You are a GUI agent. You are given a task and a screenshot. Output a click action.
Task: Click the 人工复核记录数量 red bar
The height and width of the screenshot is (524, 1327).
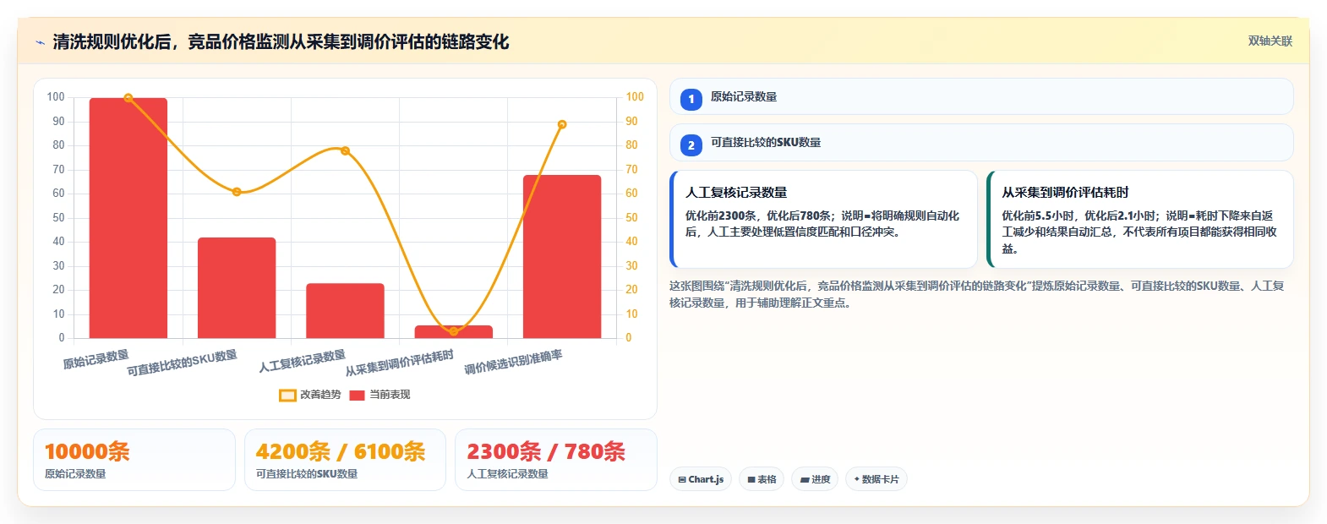pyautogui.click(x=345, y=311)
